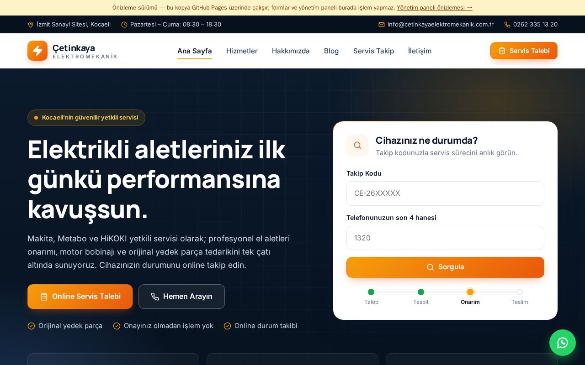This screenshot has height=365, width=585.
Task: Click the Cihazınız ne durumda? heading
Action: (x=427, y=141)
